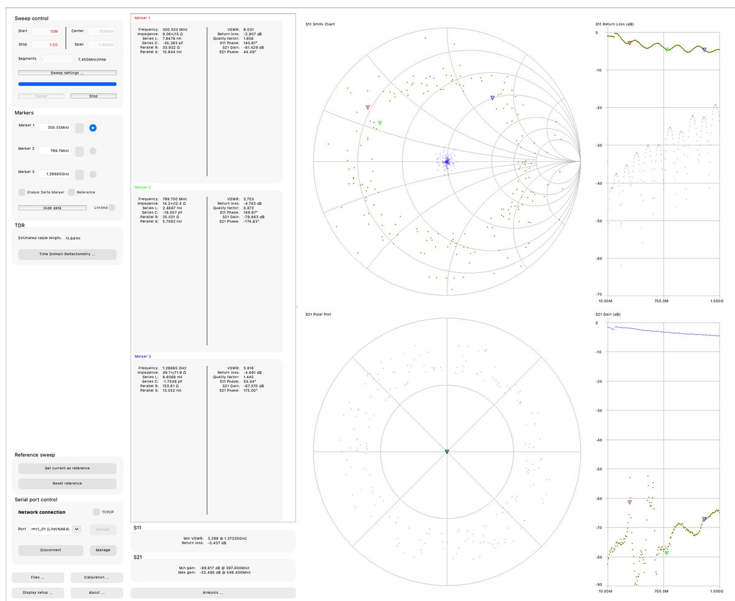This screenshot has height=601, width=735.
Task: Open Display setup window
Action: click(x=38, y=592)
